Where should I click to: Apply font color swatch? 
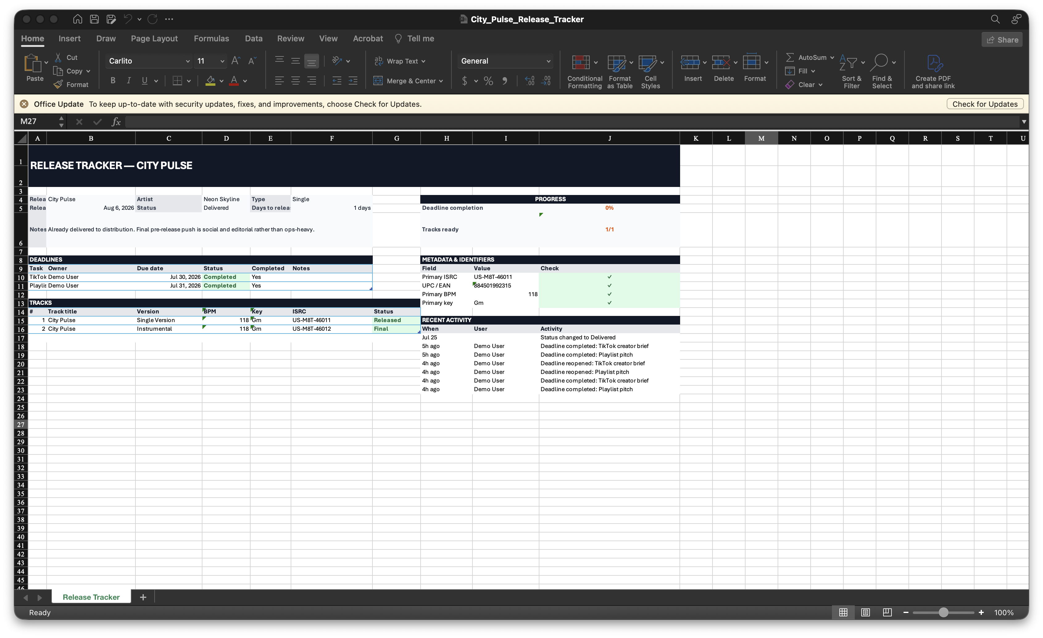pyautogui.click(x=234, y=81)
